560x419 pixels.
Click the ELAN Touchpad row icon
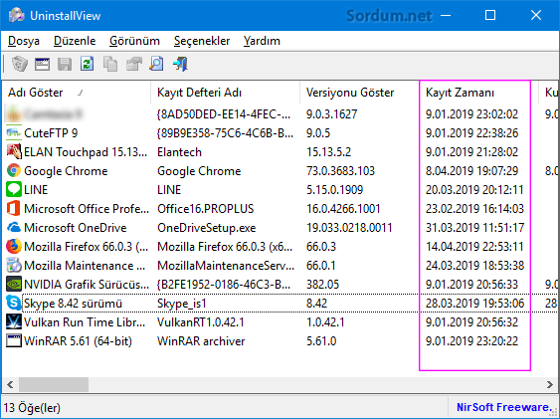coord(14,152)
